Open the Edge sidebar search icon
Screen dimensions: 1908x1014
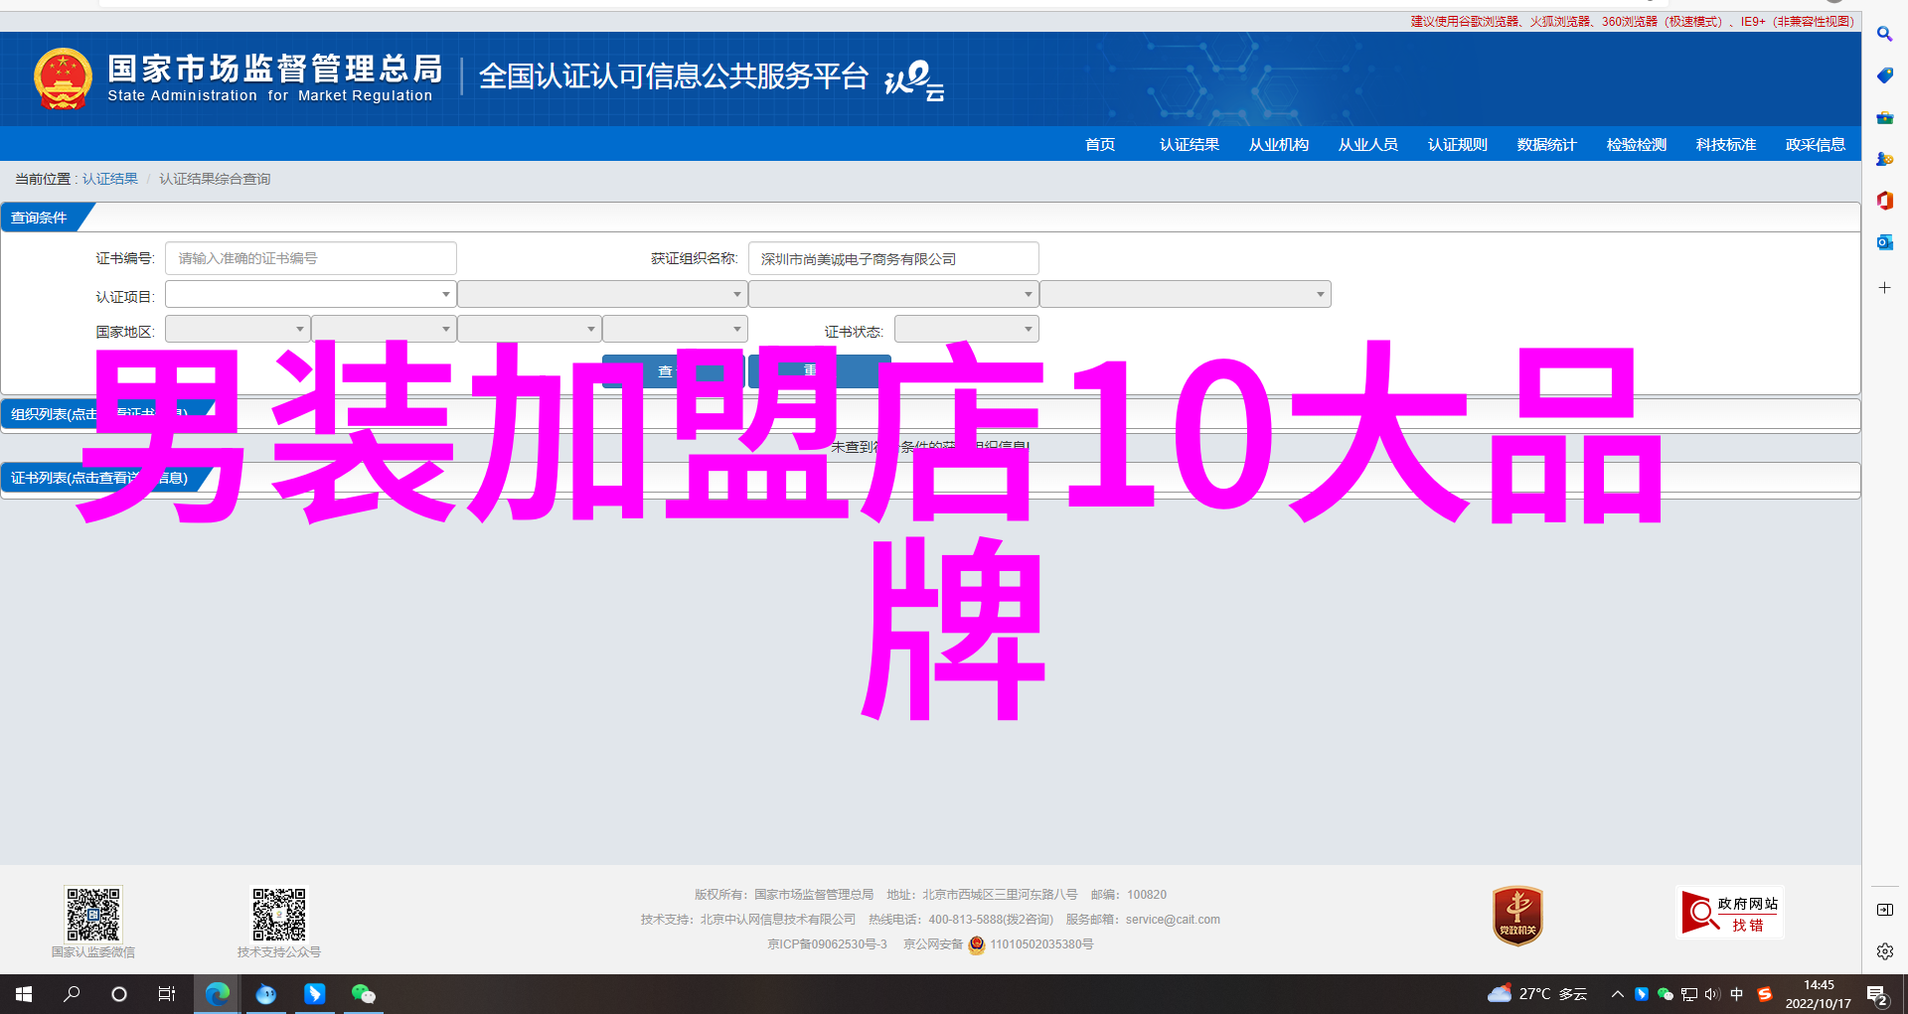(1884, 34)
